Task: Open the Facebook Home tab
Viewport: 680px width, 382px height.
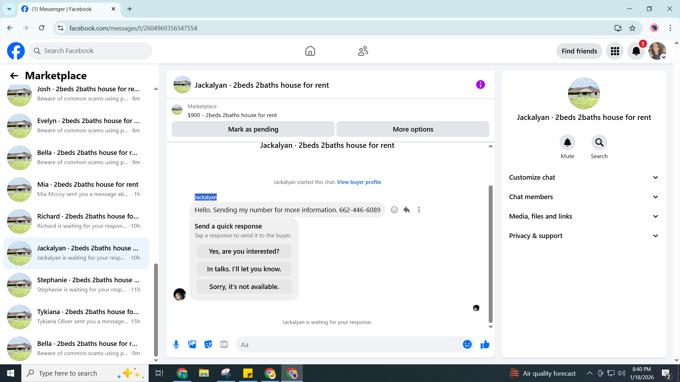Action: (310, 51)
